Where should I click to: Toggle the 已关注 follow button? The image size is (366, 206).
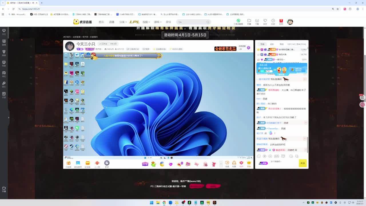point(103,44)
